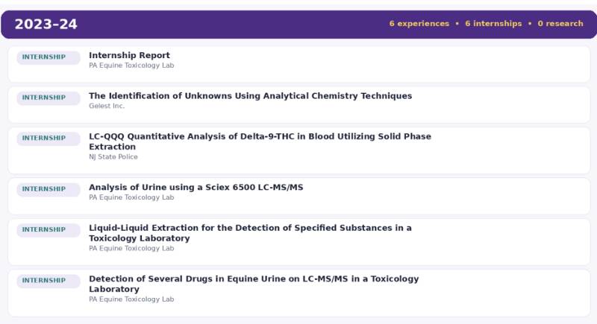Select the 6 experiences counter in header
The image size is (597, 324).
419,24
